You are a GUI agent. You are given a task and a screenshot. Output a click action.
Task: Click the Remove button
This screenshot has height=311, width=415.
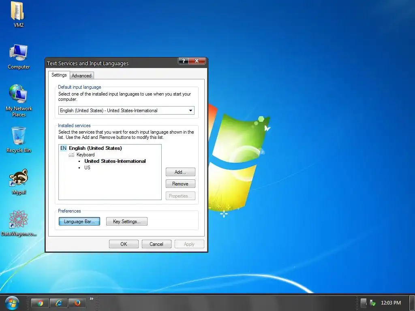(180, 184)
